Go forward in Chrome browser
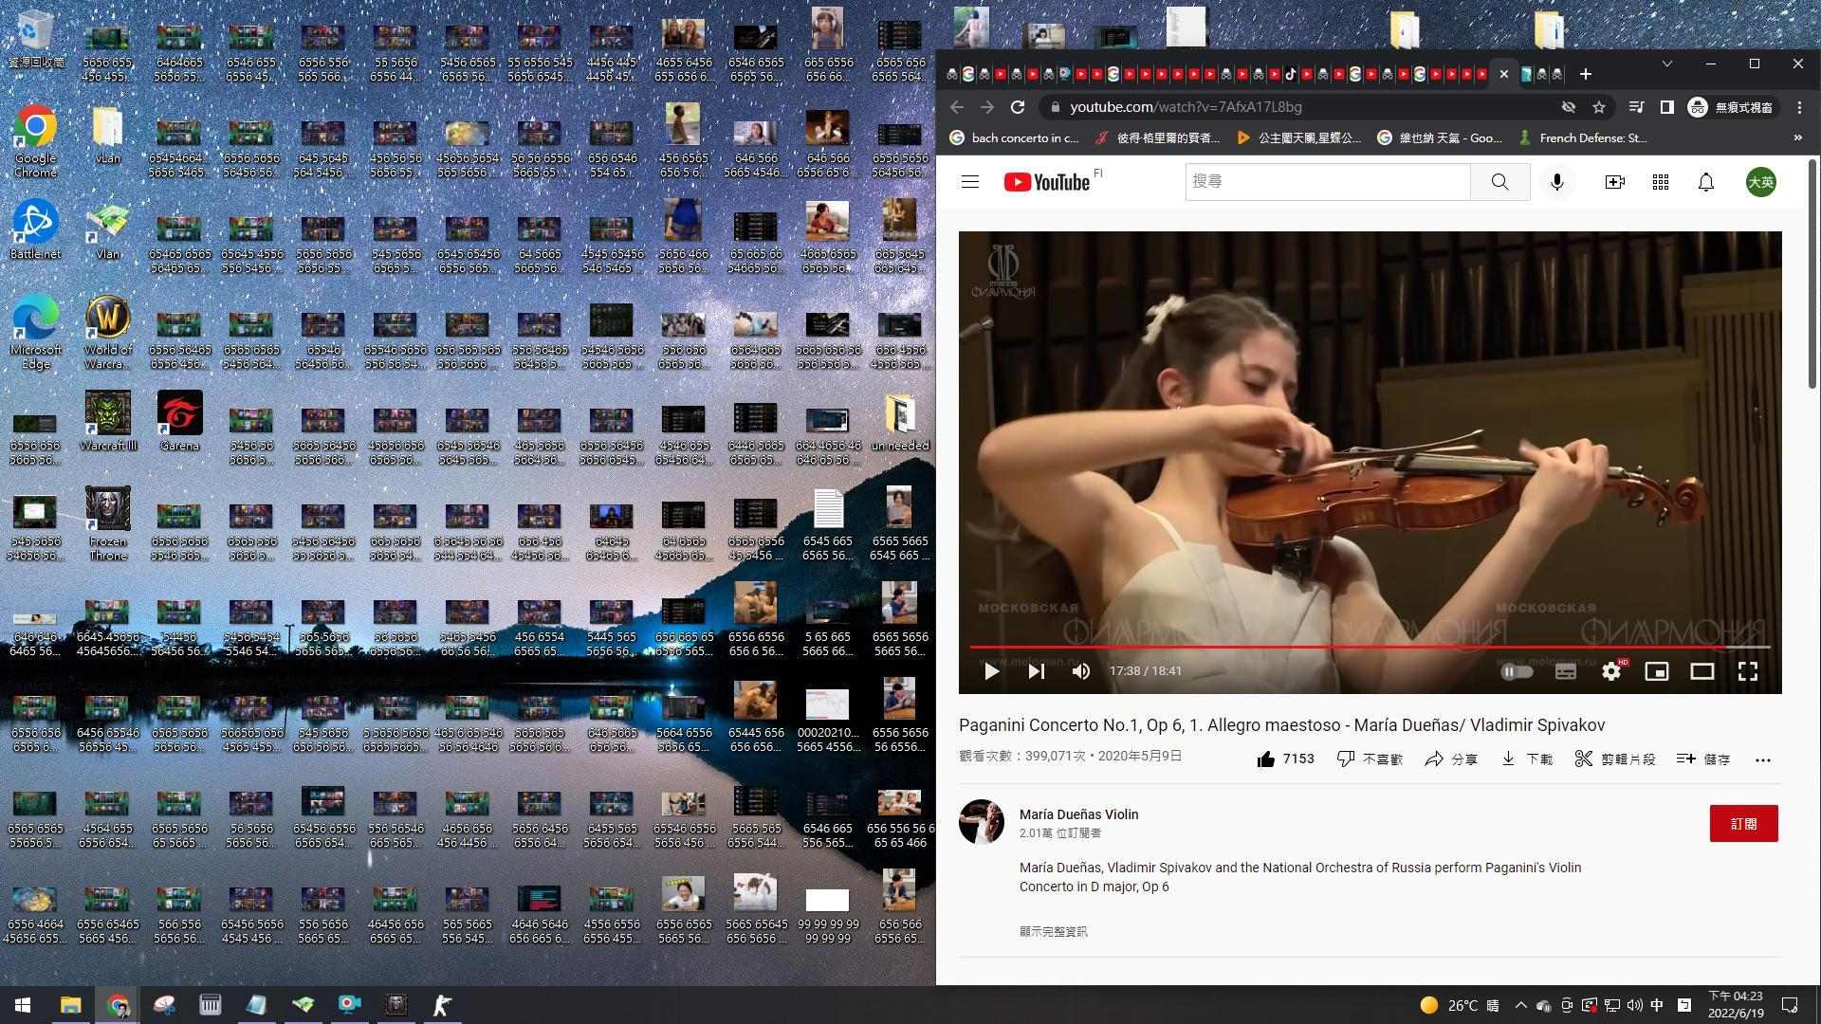 tap(986, 107)
